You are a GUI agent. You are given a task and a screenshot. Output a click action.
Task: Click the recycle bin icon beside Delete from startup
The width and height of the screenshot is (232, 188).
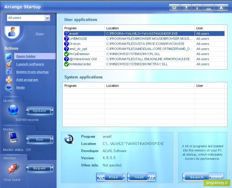pyautogui.click(x=9, y=72)
